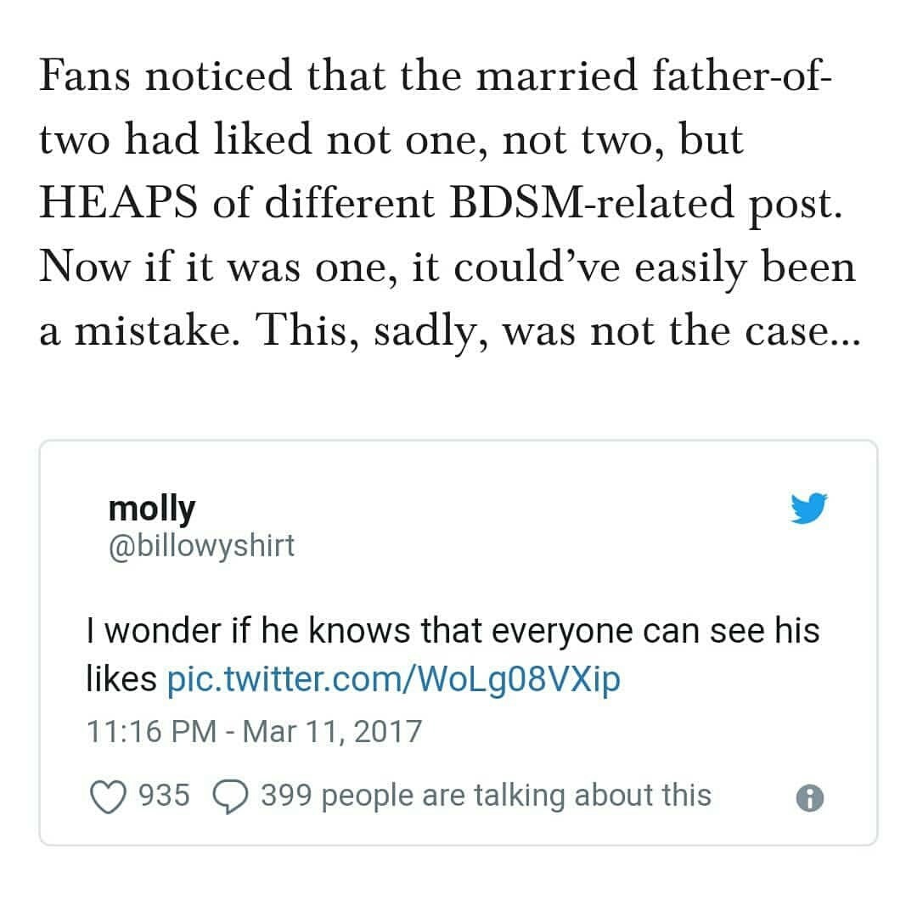
Task: Open "399 people are talking about this"
Action: point(486,796)
